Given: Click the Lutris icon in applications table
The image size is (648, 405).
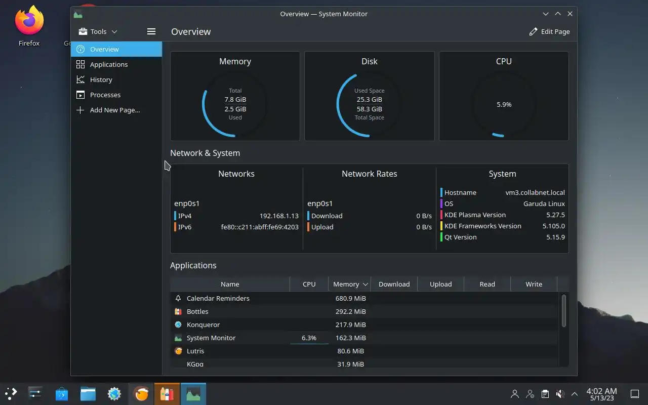Looking at the screenshot, I should click(178, 351).
